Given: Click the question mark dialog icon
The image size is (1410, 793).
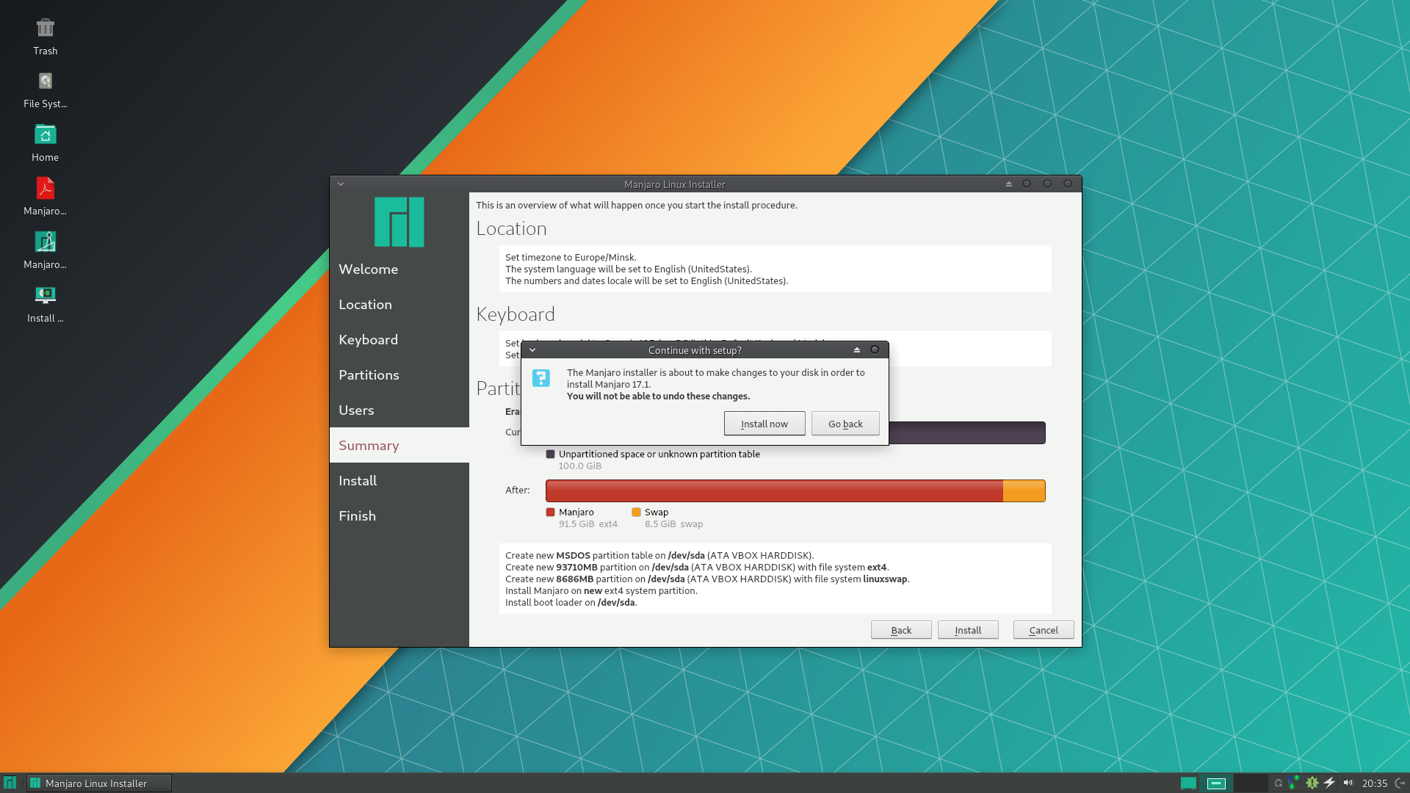Looking at the screenshot, I should [x=541, y=378].
